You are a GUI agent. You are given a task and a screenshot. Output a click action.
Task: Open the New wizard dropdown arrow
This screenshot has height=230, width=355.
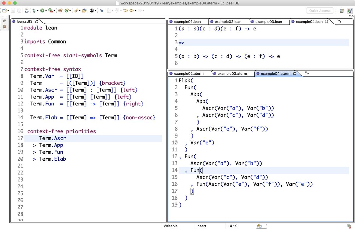coord(8,11)
